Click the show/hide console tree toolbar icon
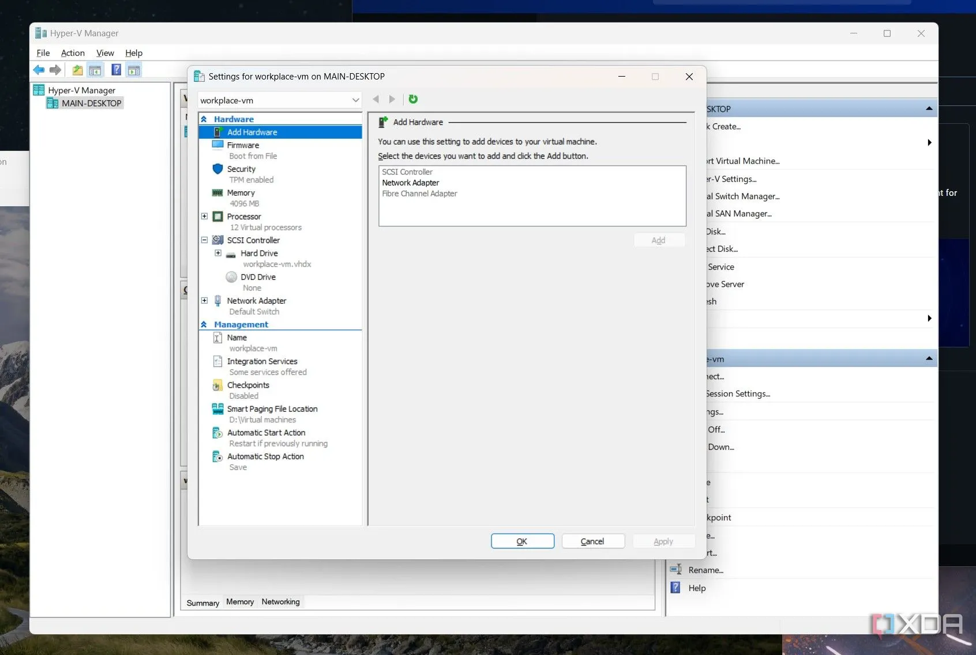 pyautogui.click(x=95, y=70)
